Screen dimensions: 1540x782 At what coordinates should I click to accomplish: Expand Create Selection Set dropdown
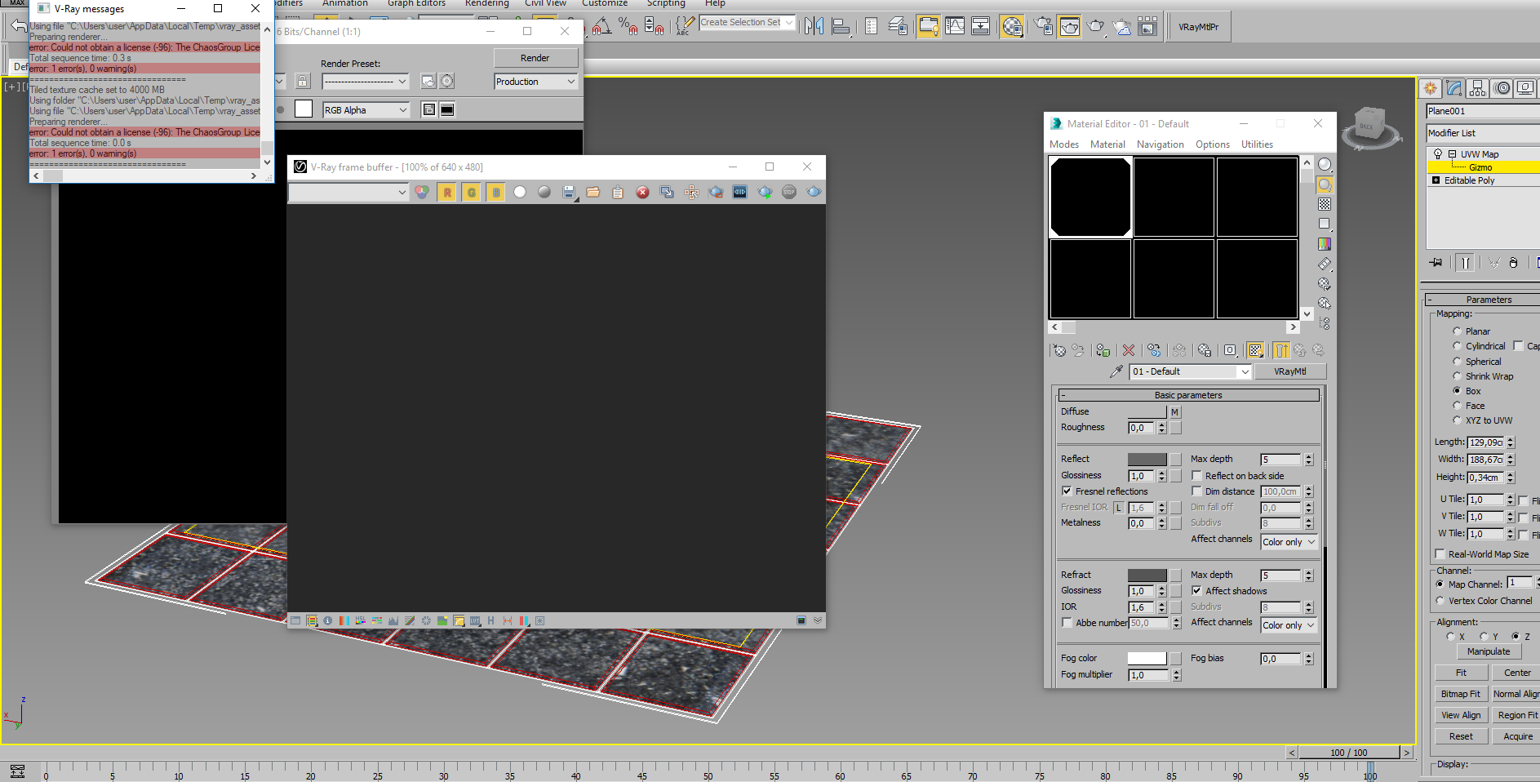(788, 23)
